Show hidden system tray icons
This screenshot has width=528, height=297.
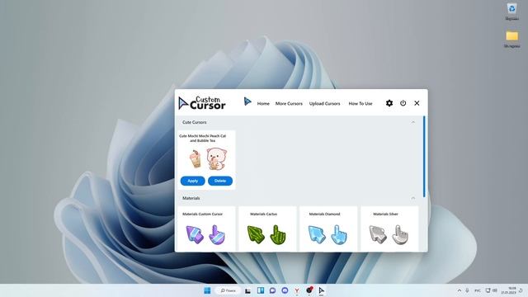pyautogui.click(x=460, y=290)
